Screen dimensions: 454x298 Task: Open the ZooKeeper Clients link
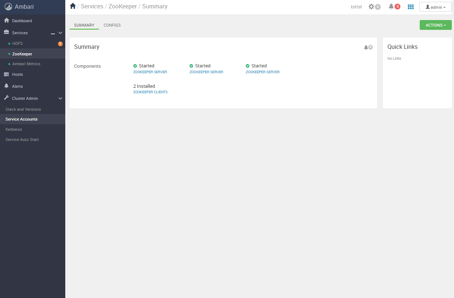pos(151,92)
